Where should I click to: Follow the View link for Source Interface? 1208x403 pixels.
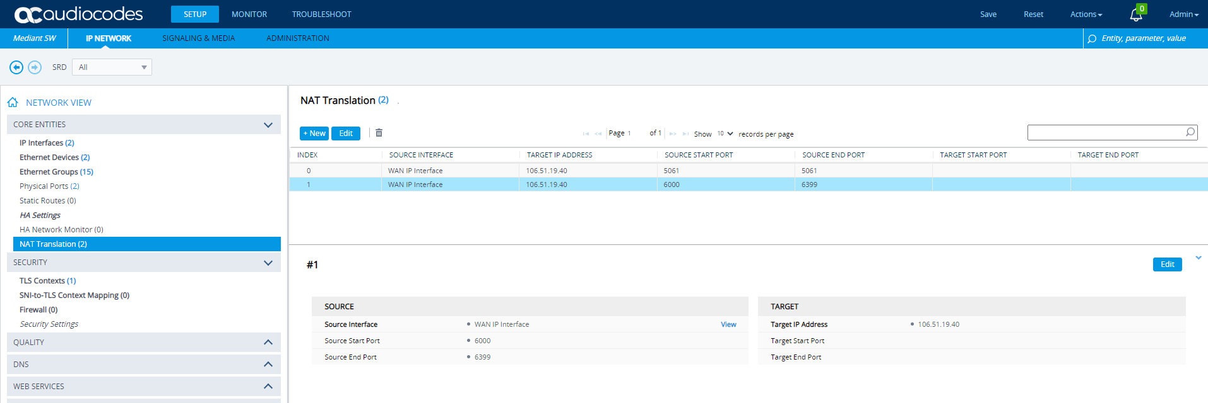[728, 324]
